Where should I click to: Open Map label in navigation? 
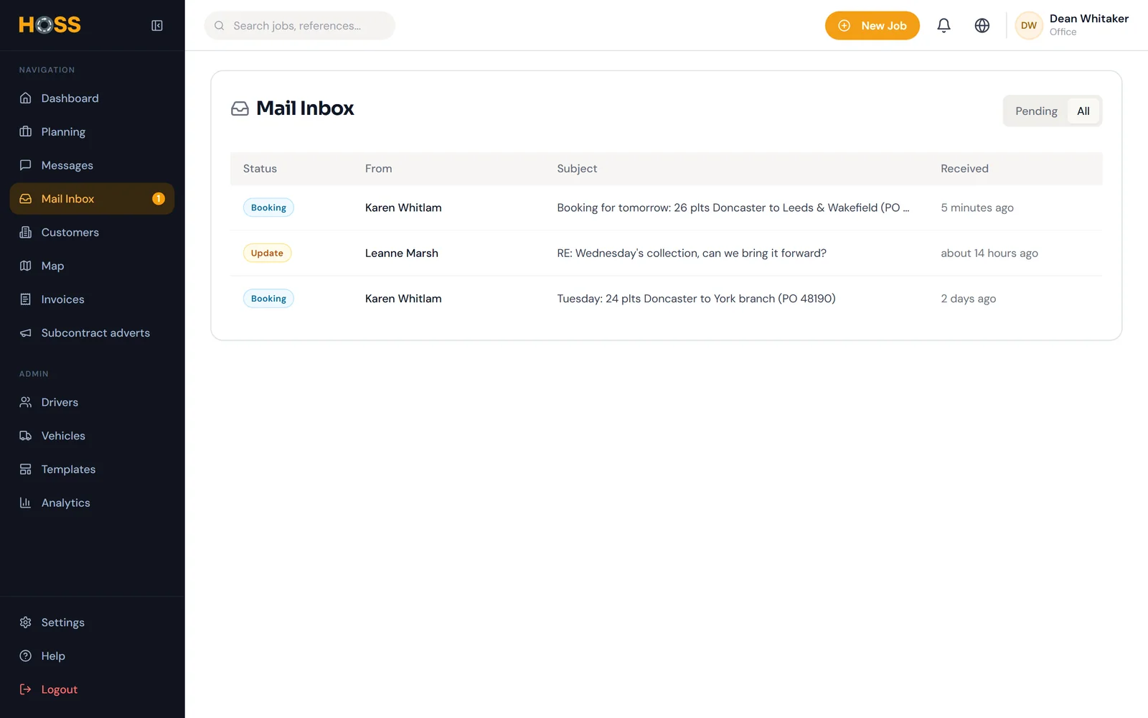click(52, 266)
